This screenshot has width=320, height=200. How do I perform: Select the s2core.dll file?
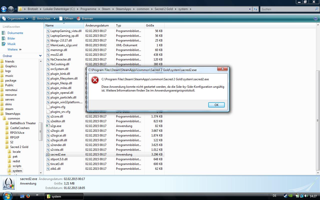pos(57,116)
